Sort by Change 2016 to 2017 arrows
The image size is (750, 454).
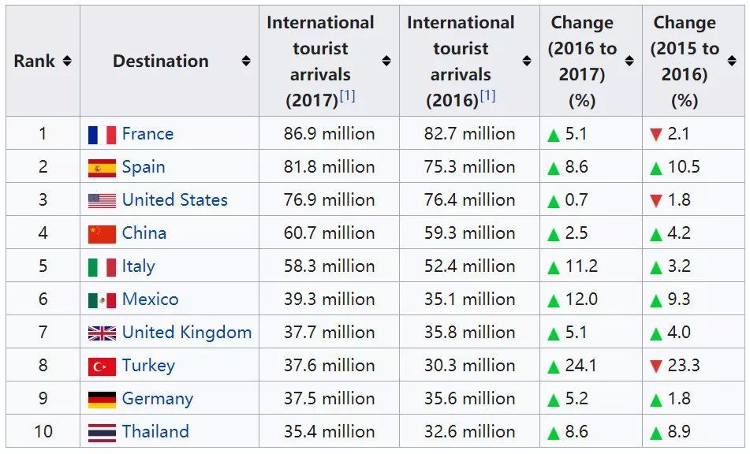[x=629, y=61]
